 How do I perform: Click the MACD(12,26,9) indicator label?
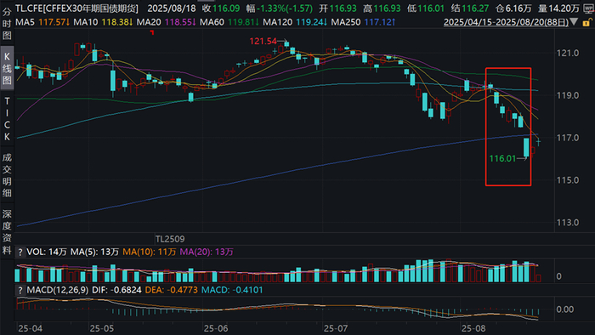tap(58, 290)
